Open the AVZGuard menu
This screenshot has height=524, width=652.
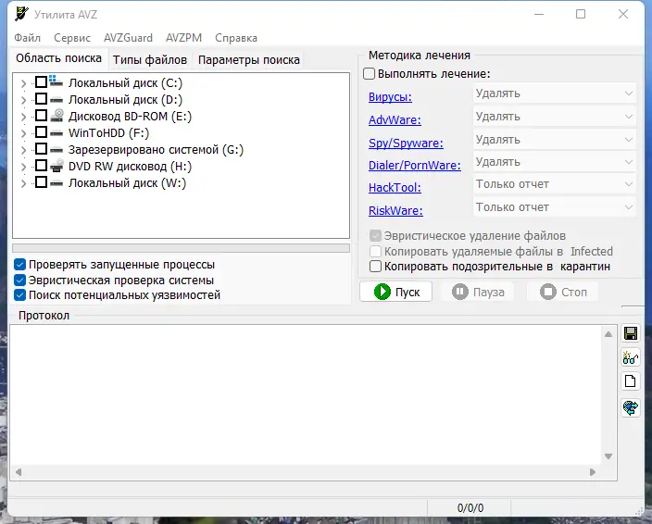click(x=128, y=38)
